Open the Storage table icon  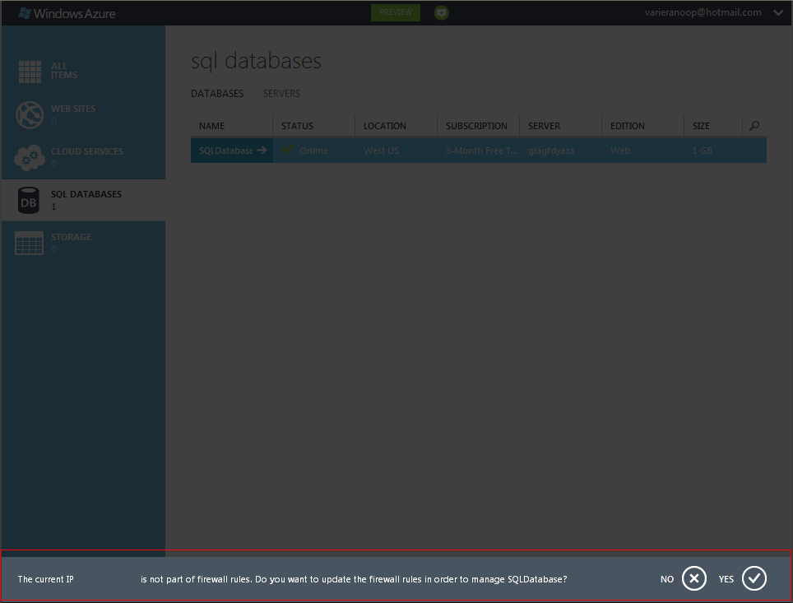[30, 243]
